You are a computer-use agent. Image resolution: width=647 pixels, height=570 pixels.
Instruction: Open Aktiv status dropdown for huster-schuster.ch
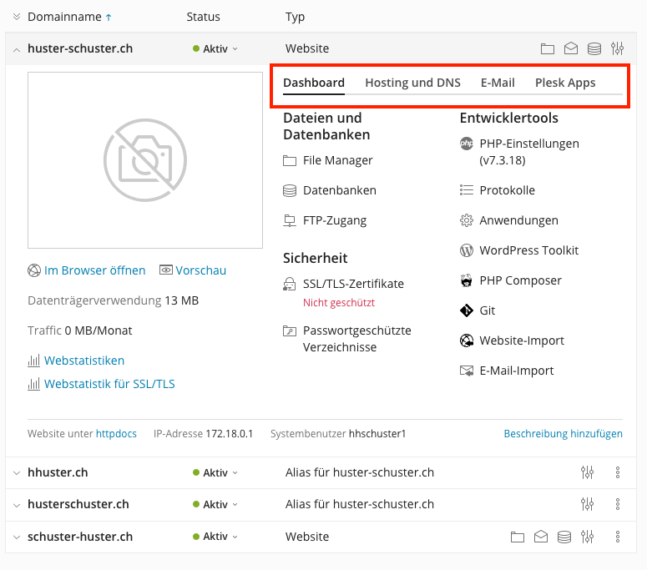[215, 49]
